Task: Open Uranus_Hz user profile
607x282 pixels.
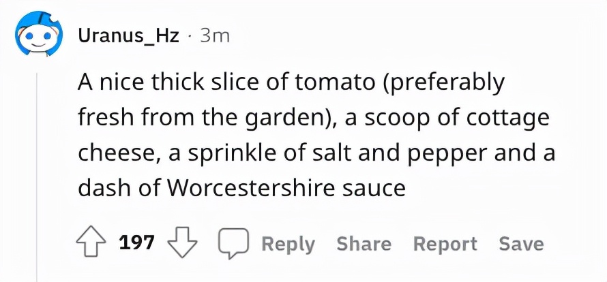Action: [129, 36]
